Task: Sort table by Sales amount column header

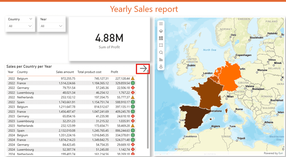Action: pyautogui.click(x=65, y=72)
